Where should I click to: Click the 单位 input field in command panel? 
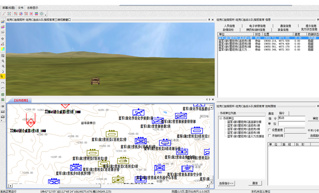(291, 123)
